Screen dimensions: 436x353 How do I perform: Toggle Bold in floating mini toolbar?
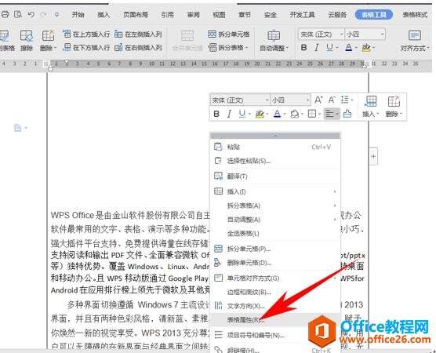[216, 114]
